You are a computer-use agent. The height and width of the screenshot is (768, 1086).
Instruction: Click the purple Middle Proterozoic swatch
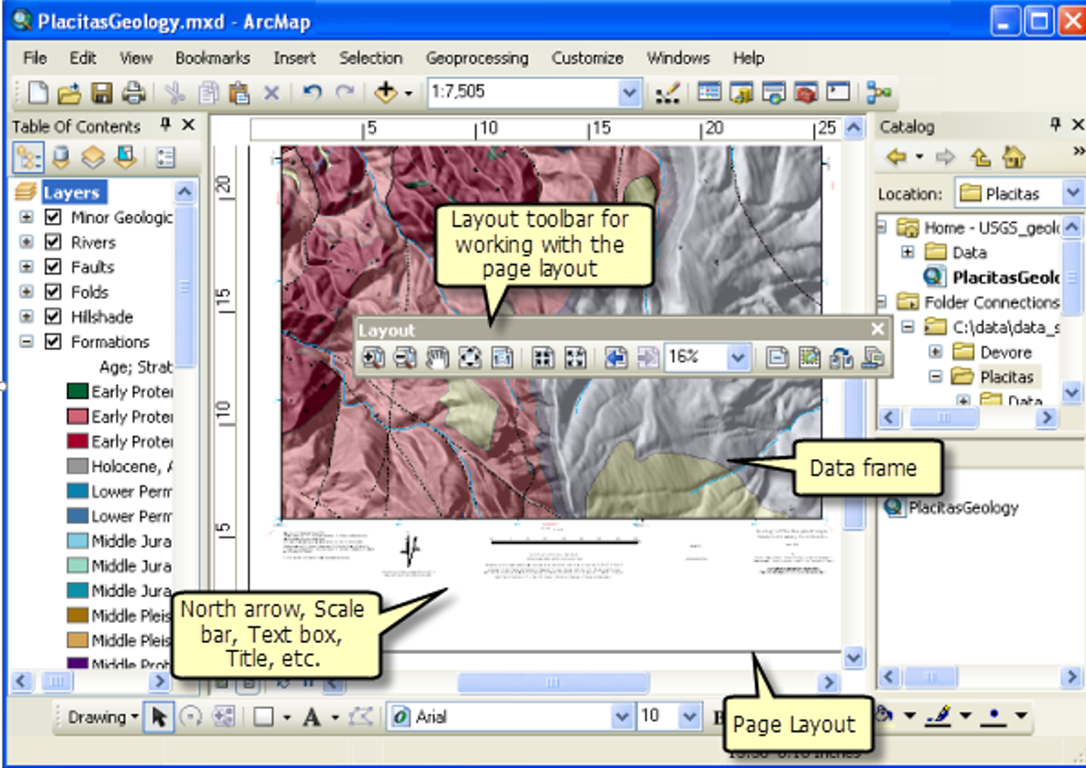(77, 663)
